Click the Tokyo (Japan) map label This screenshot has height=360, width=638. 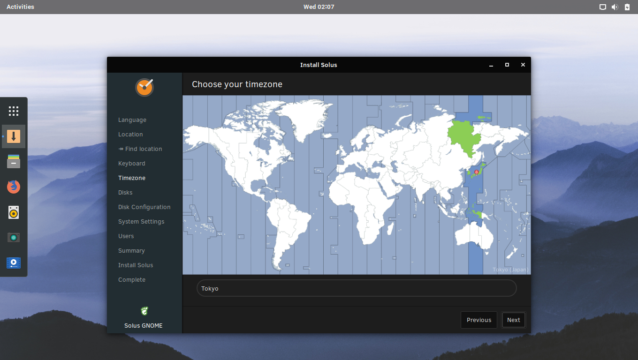[510, 270]
